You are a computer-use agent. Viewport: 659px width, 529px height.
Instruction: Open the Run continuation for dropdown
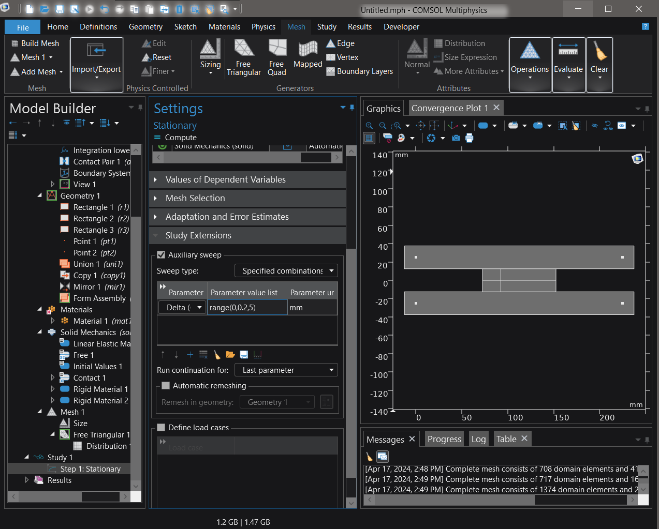point(286,370)
